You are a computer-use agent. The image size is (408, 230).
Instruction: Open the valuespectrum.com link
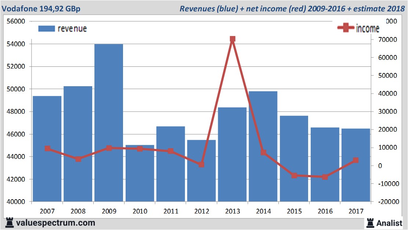point(55,223)
